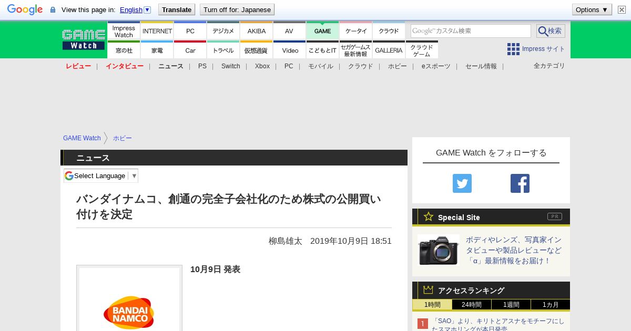This screenshot has height=331, width=631.
Task: Open the トラベル site tab
Action: coord(223,50)
